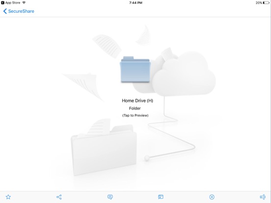Tap the battery indicator in status bar
The image size is (271, 203).
pos(266,2)
